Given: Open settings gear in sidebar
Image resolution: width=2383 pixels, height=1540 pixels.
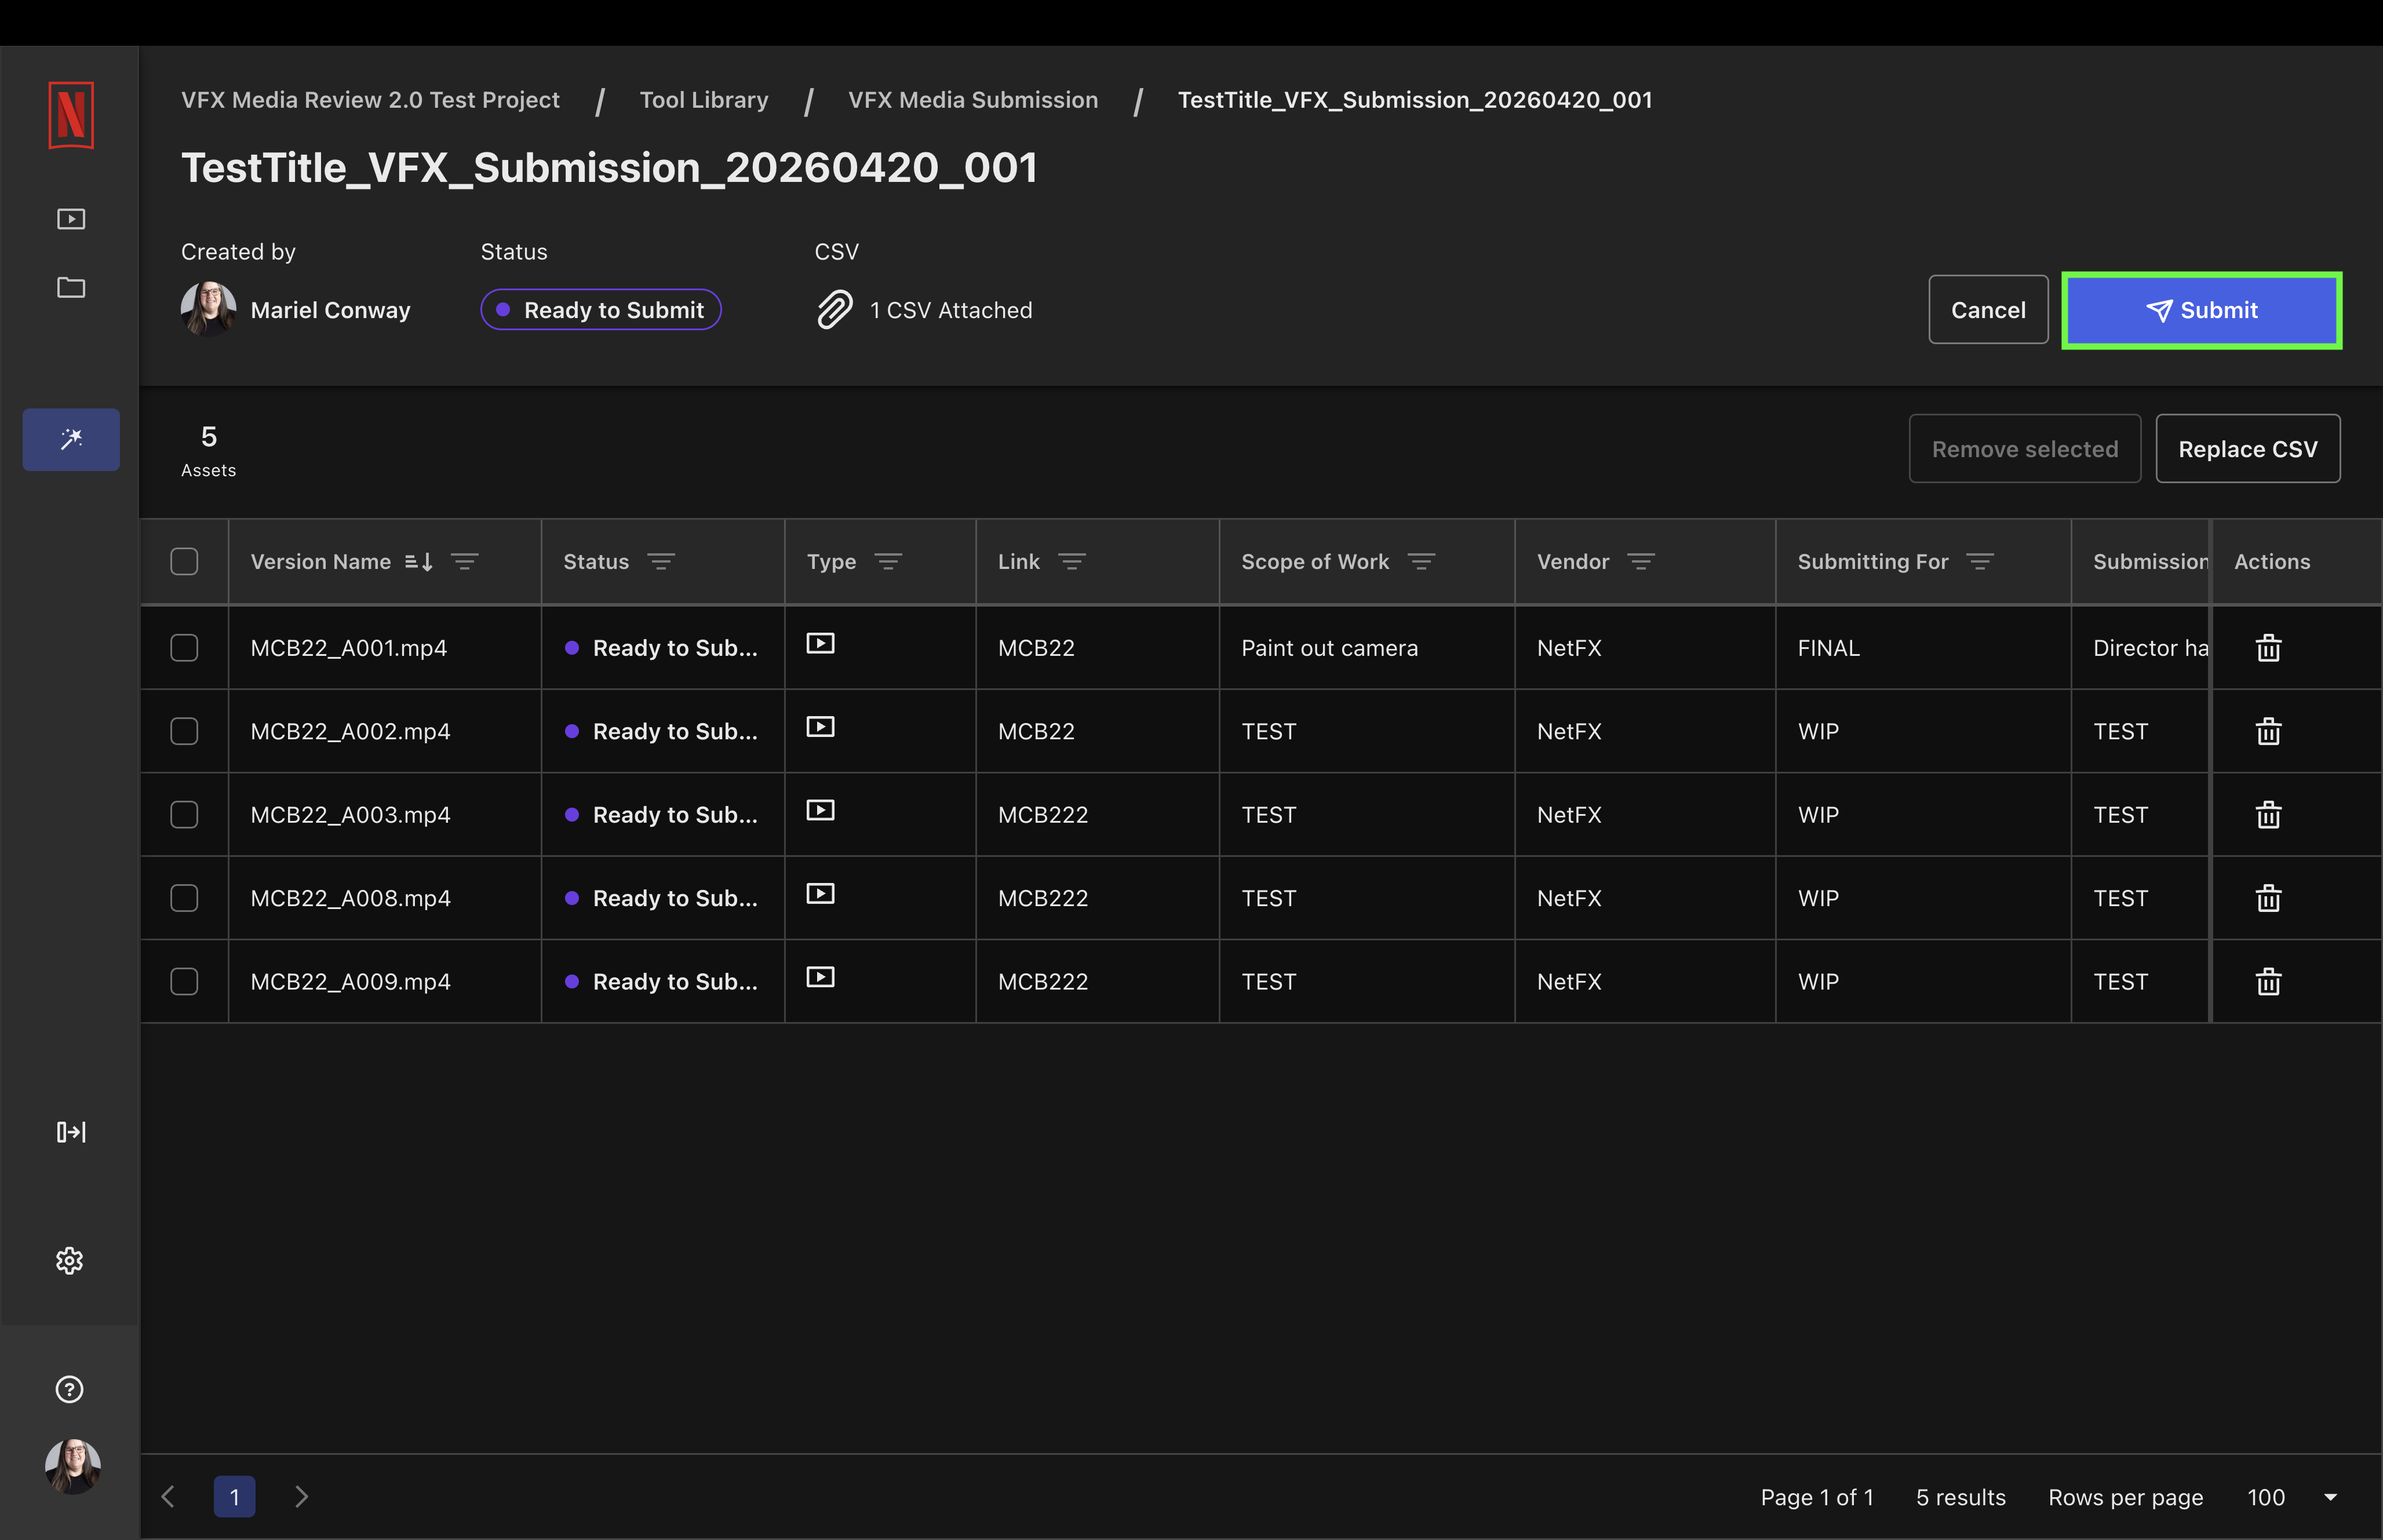Looking at the screenshot, I should point(70,1260).
